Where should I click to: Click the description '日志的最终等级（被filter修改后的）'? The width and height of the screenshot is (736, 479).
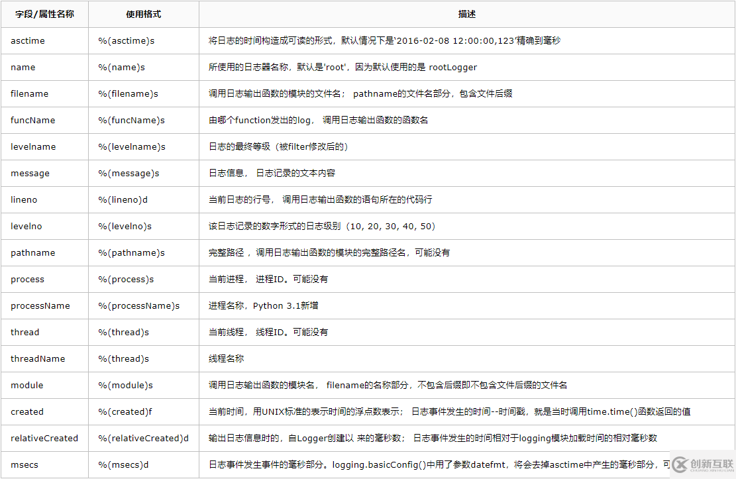(467, 147)
